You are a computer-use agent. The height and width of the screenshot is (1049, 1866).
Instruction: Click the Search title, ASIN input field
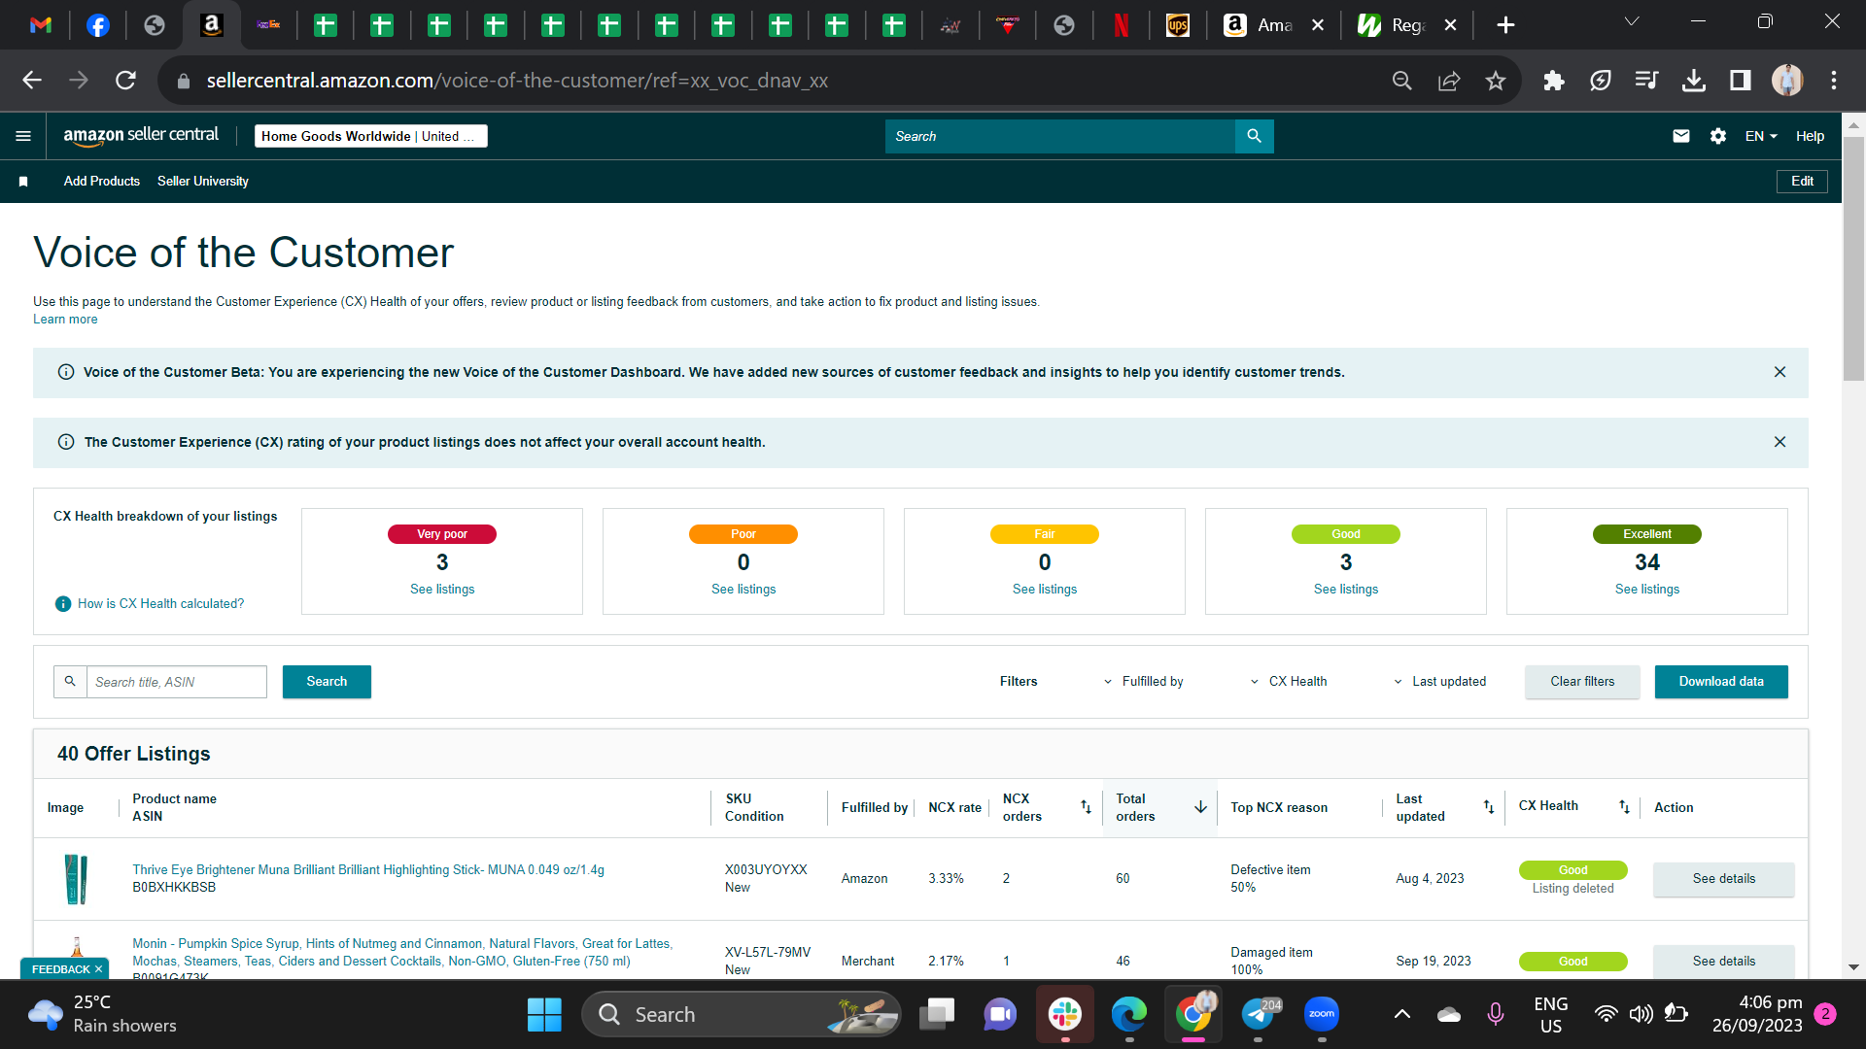click(176, 682)
